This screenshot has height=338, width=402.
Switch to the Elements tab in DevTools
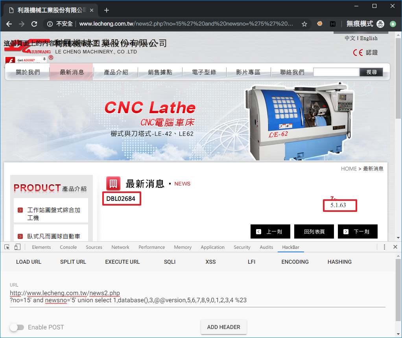pyautogui.click(x=41, y=247)
